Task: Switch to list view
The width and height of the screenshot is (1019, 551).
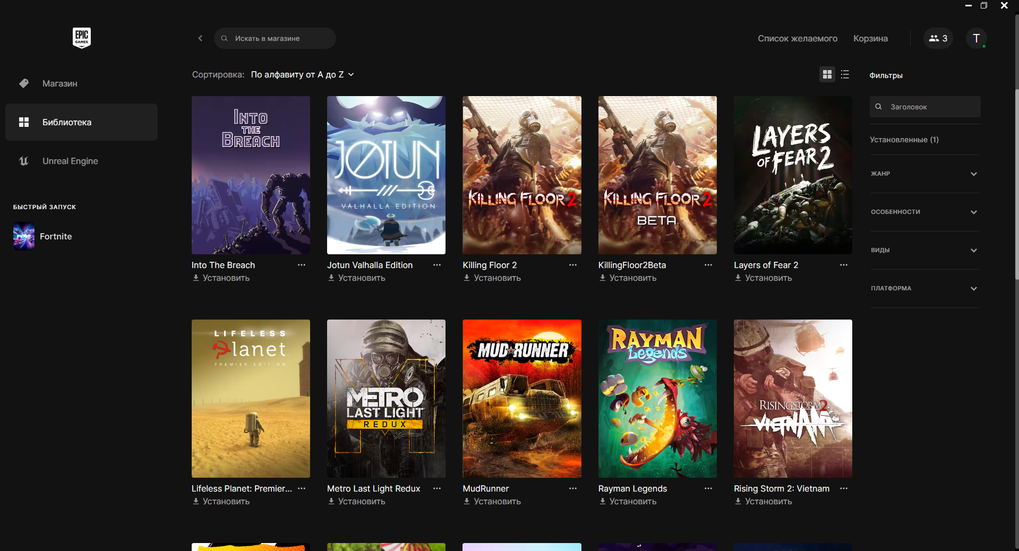Action: point(845,74)
